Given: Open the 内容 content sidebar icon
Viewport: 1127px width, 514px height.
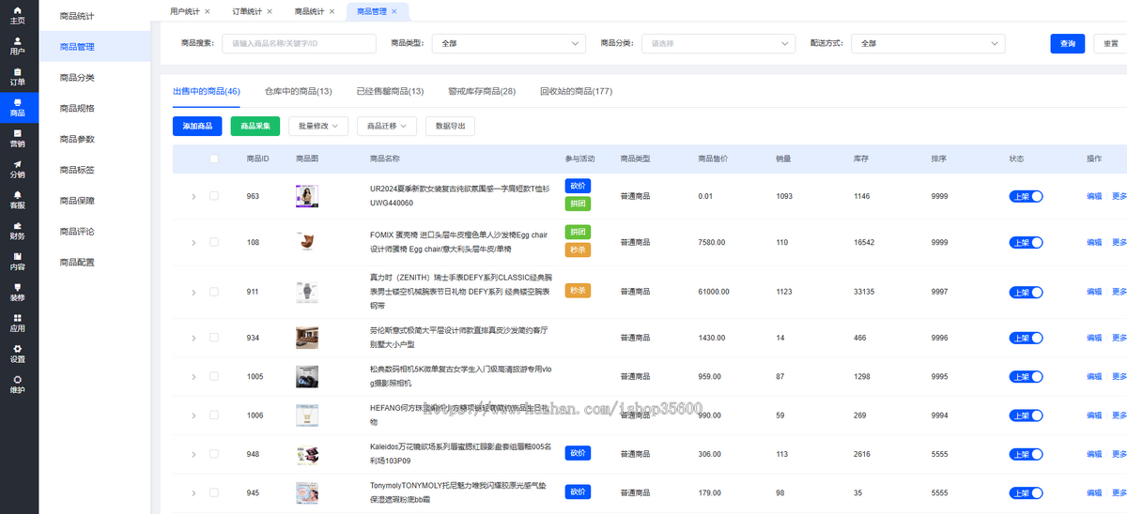Looking at the screenshot, I should click(18, 262).
